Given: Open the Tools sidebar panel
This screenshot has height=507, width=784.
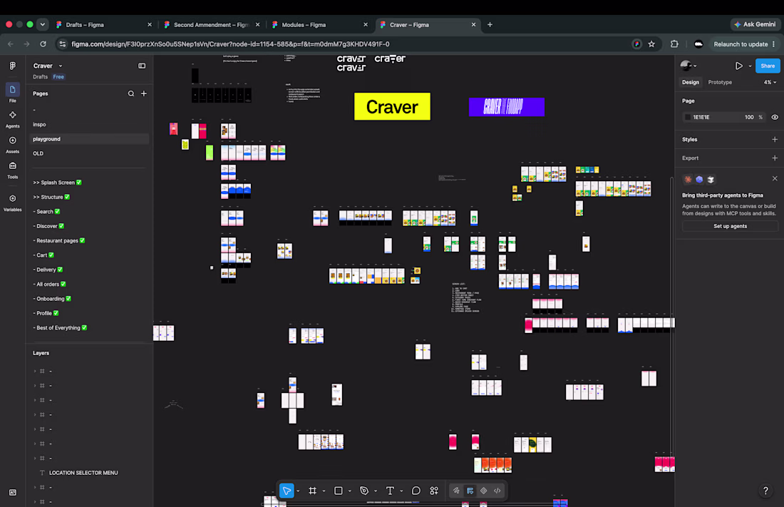Looking at the screenshot, I should coord(13,170).
